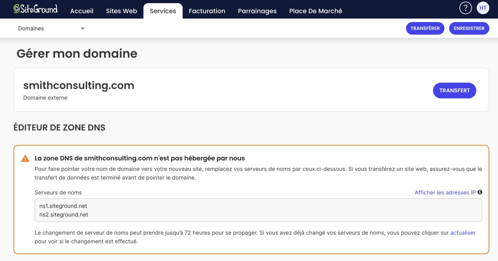This screenshot has width=498, height=261.
Task: Expand the Domaines dropdown
Action: [x=51, y=28]
